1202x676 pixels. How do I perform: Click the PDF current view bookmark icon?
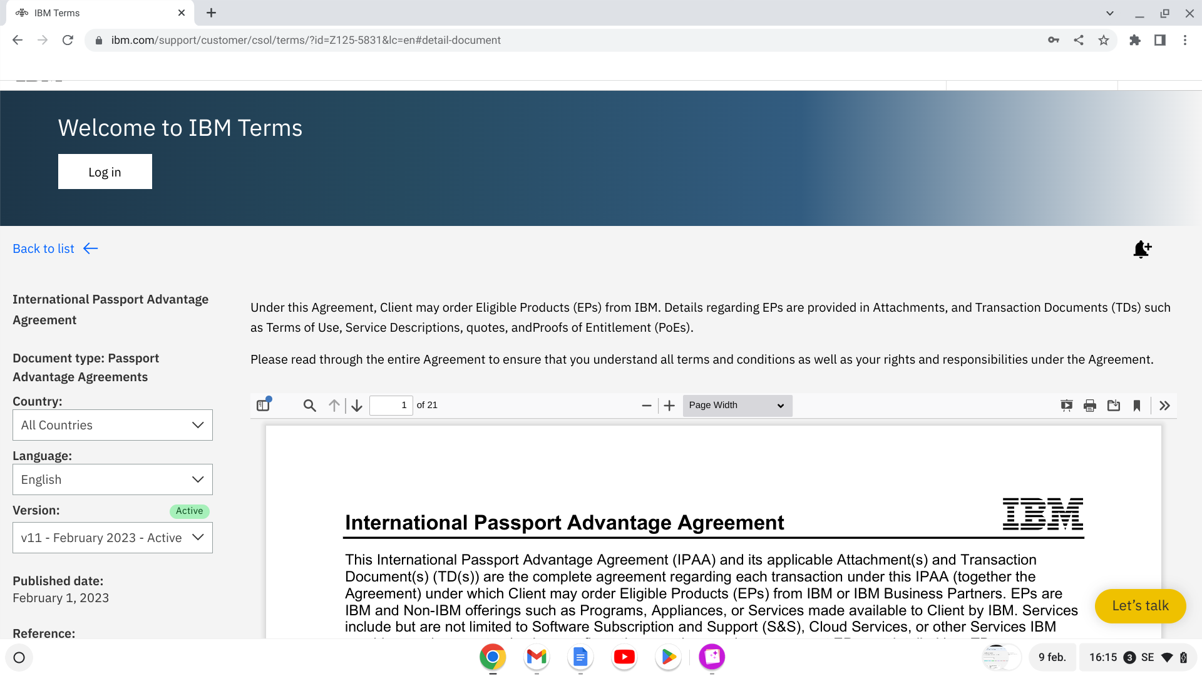(x=1137, y=406)
